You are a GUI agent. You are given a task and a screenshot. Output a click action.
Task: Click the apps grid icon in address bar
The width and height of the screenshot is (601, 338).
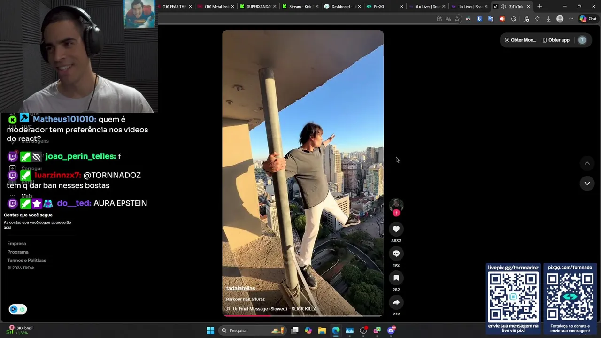(x=439, y=19)
